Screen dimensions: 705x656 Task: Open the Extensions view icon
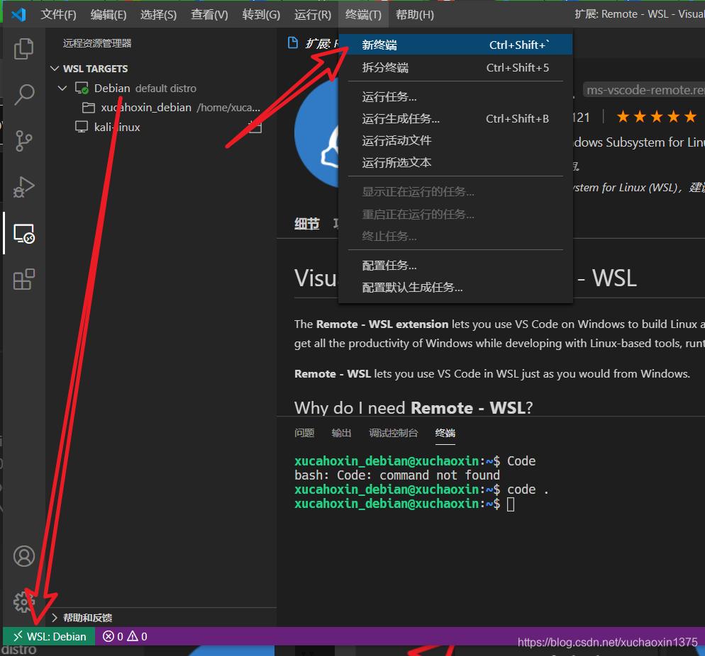24,279
